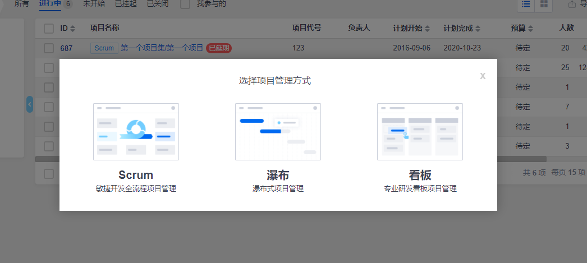
Task: Click the Scrum tag in row 687
Action: (x=104, y=48)
